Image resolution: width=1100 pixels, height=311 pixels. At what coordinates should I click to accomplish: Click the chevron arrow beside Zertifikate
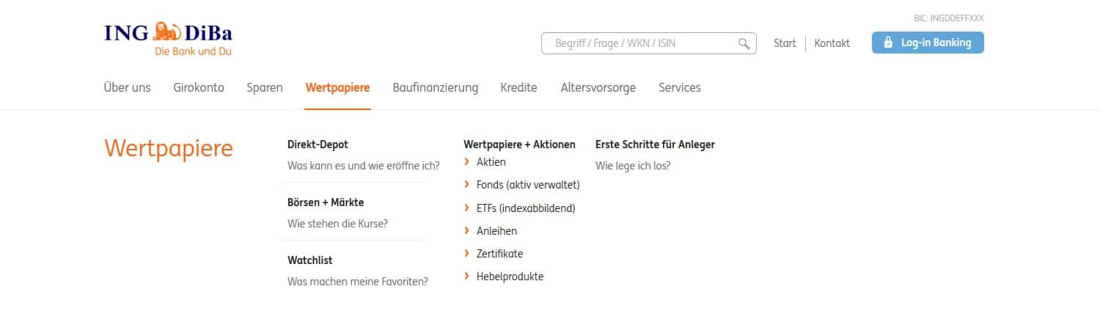(467, 253)
